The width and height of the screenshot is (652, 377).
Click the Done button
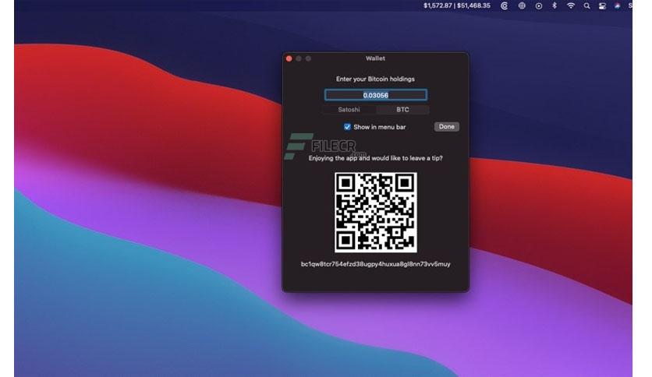pyautogui.click(x=447, y=127)
